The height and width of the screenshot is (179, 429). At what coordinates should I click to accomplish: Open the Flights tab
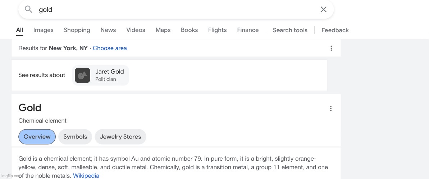[x=217, y=30]
